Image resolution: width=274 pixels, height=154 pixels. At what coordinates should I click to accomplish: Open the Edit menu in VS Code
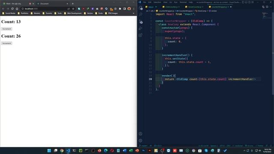(149, 2)
